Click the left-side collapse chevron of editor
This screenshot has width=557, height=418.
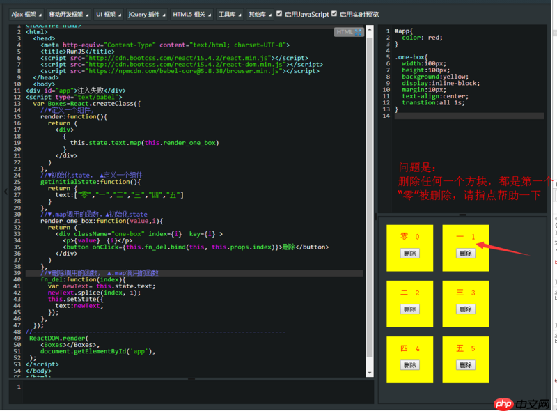6,192
